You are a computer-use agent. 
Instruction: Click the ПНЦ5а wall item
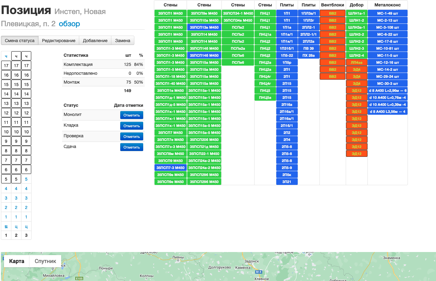click(265, 98)
